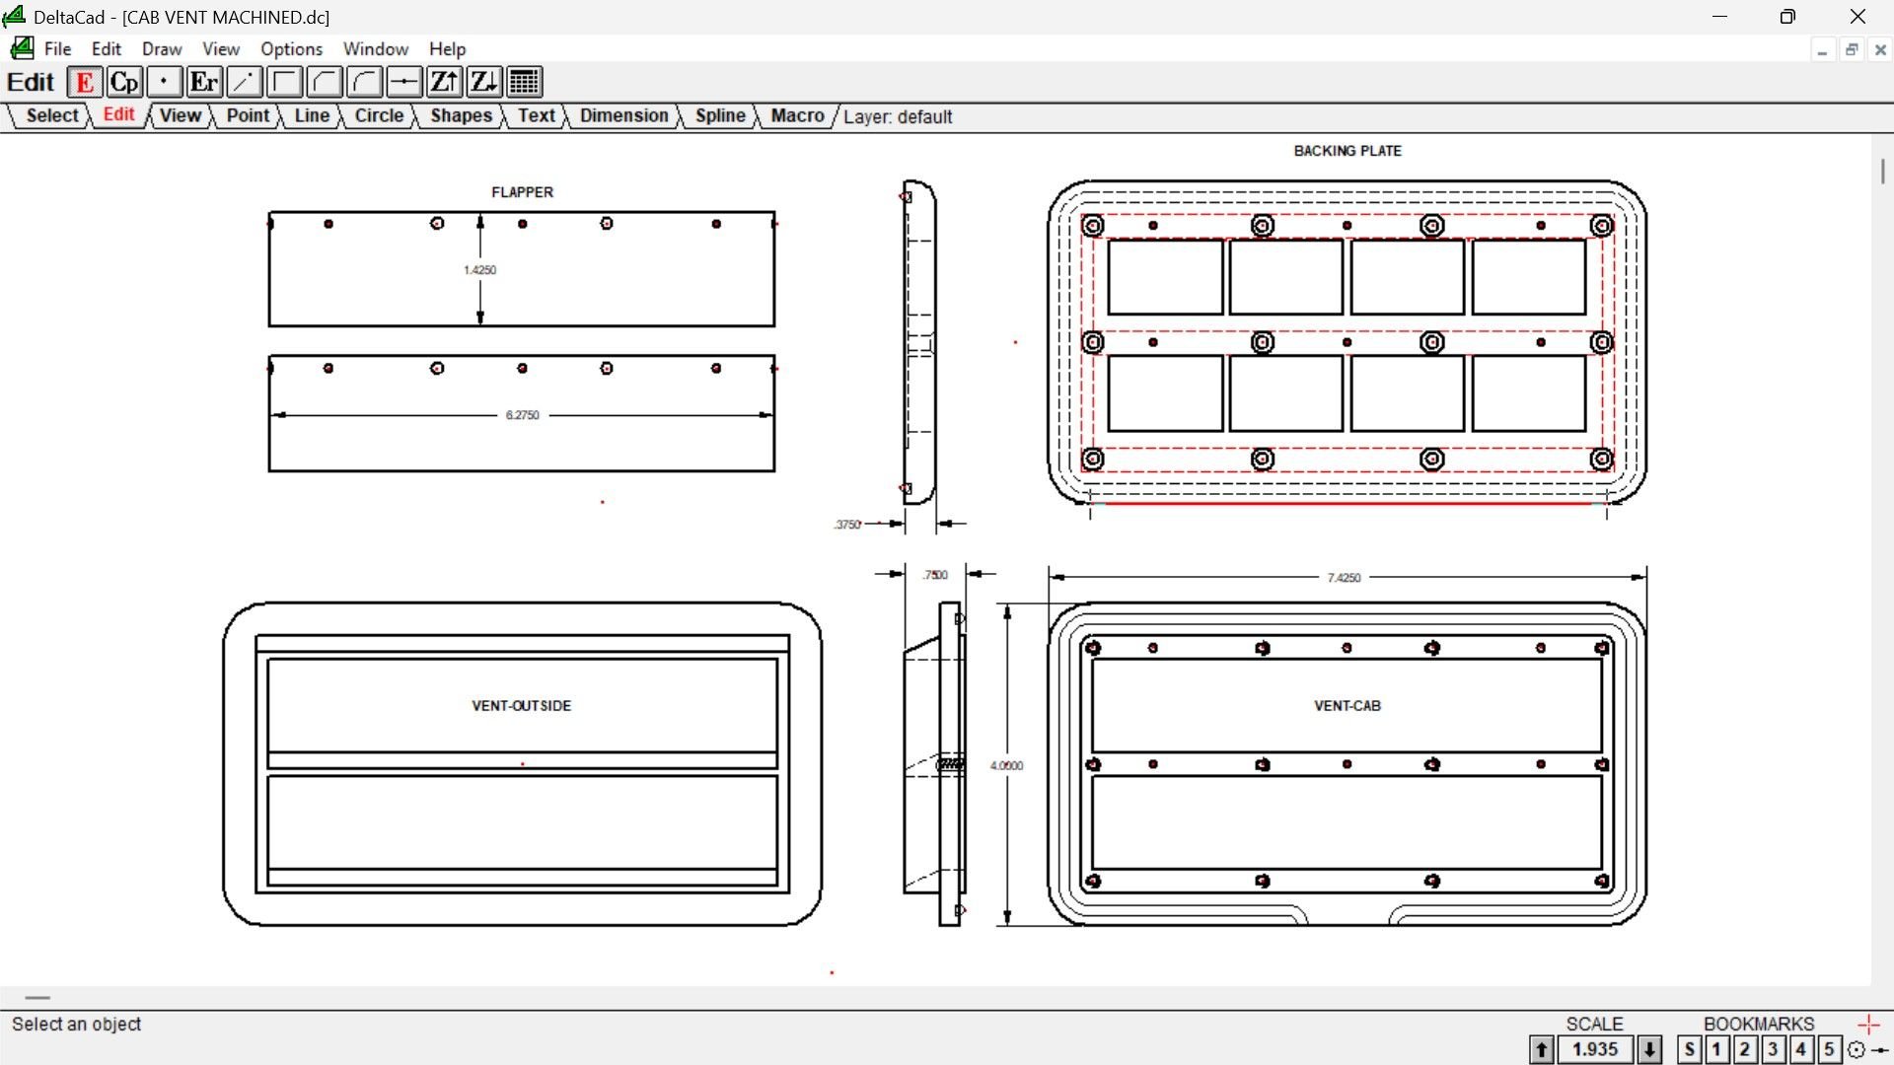Click the Z-up bring to front icon
This screenshot has width=1894, height=1065.
[x=445, y=82]
